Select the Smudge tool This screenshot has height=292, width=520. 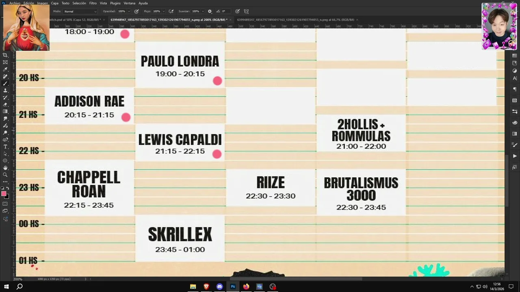[x=5, y=118]
